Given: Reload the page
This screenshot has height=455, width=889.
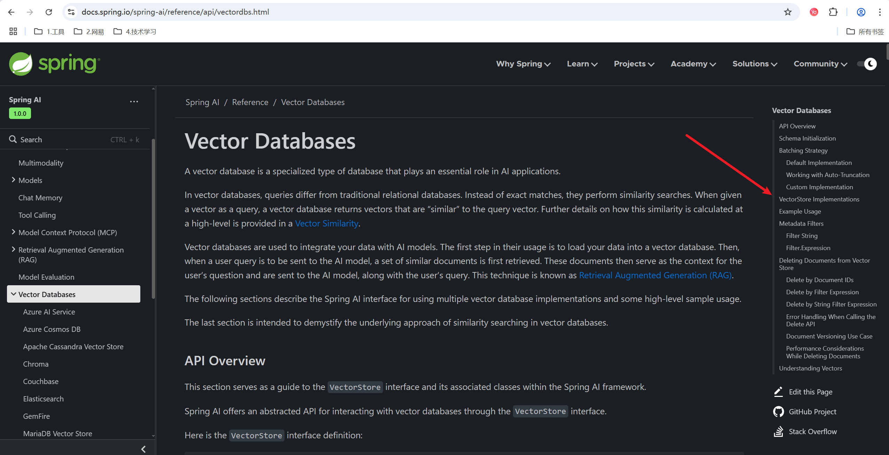Looking at the screenshot, I should click(49, 12).
